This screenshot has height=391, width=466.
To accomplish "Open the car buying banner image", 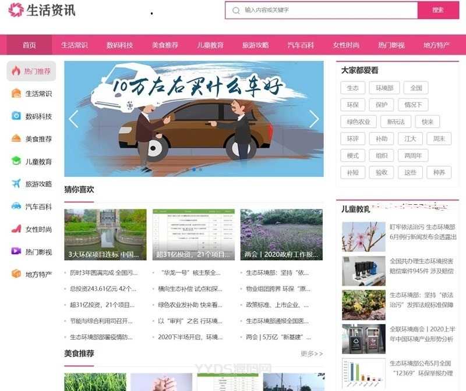I will coord(194,119).
